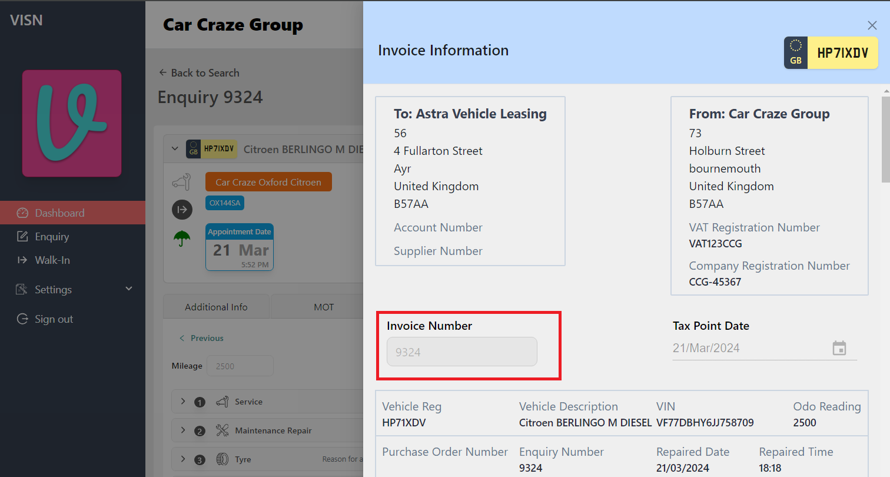
Task: Click the Vehicle Description Citroen BERLINGO M DIESEL
Action: (x=585, y=423)
